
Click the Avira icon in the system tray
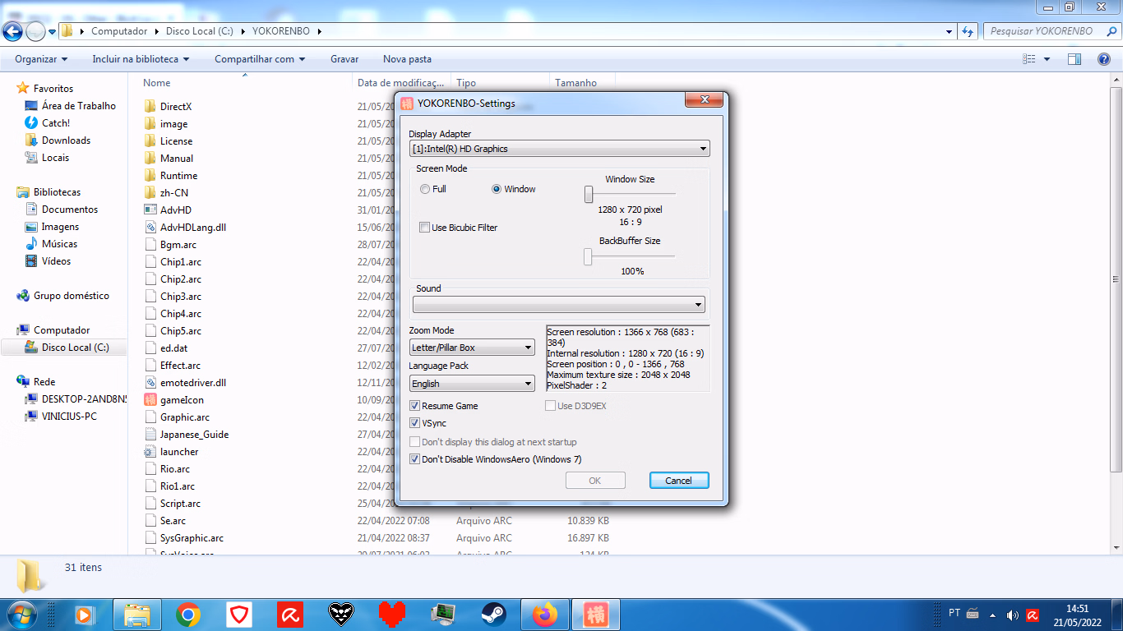tap(1032, 615)
